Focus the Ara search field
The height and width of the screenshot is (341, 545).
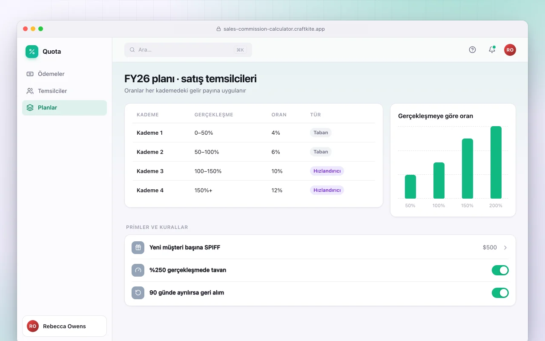[188, 50]
